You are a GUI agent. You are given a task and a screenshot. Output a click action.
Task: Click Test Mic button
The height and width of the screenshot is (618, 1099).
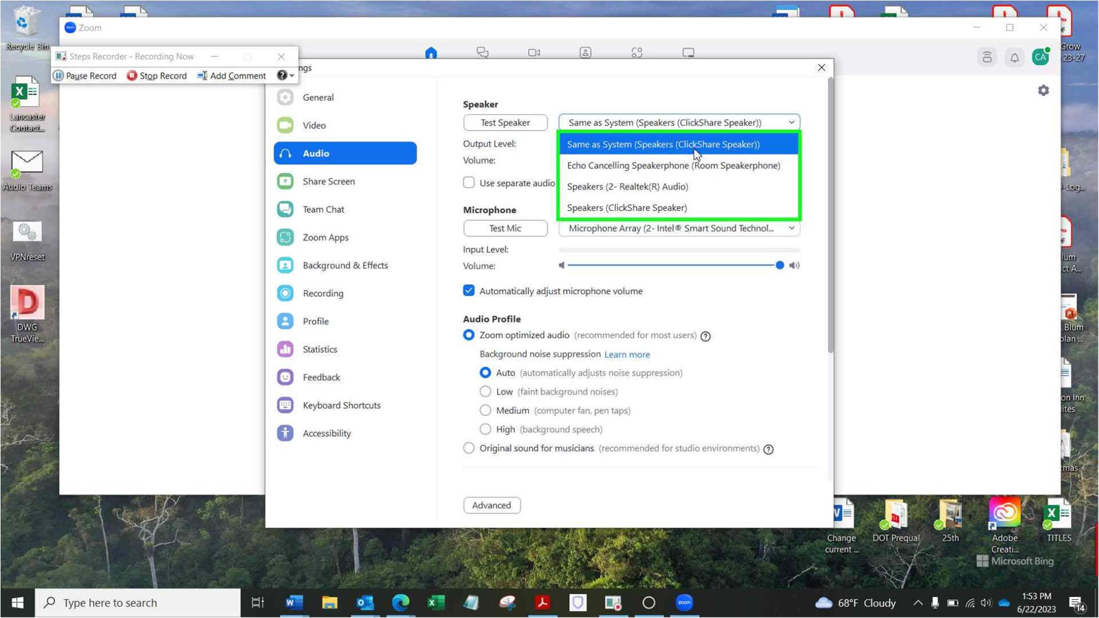tap(505, 228)
